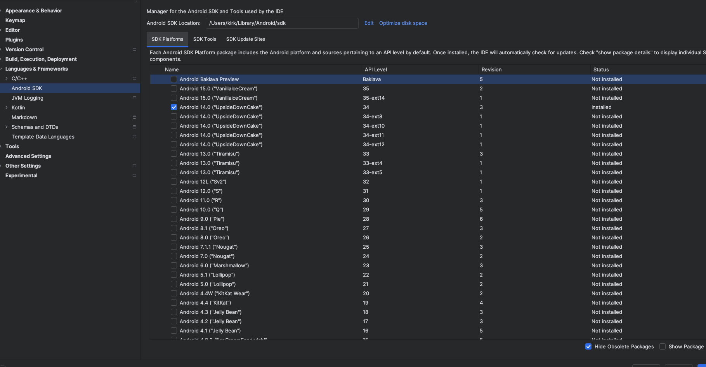Click the icon beside Schemas and DTDs

[x=134, y=127]
